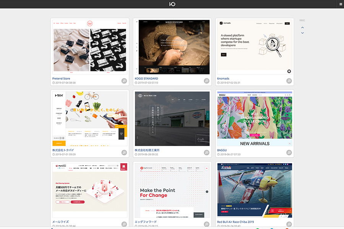
Task: Click magnifier icon on メールワイズ card
Action: (x=124, y=224)
